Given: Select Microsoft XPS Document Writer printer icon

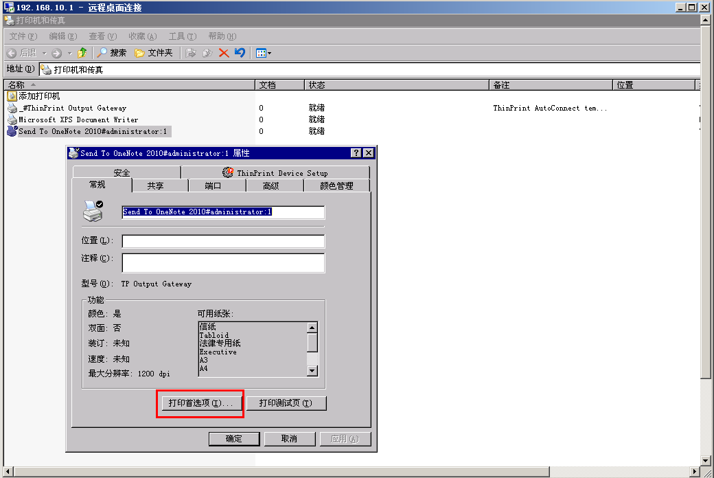Looking at the screenshot, I should tap(12, 119).
